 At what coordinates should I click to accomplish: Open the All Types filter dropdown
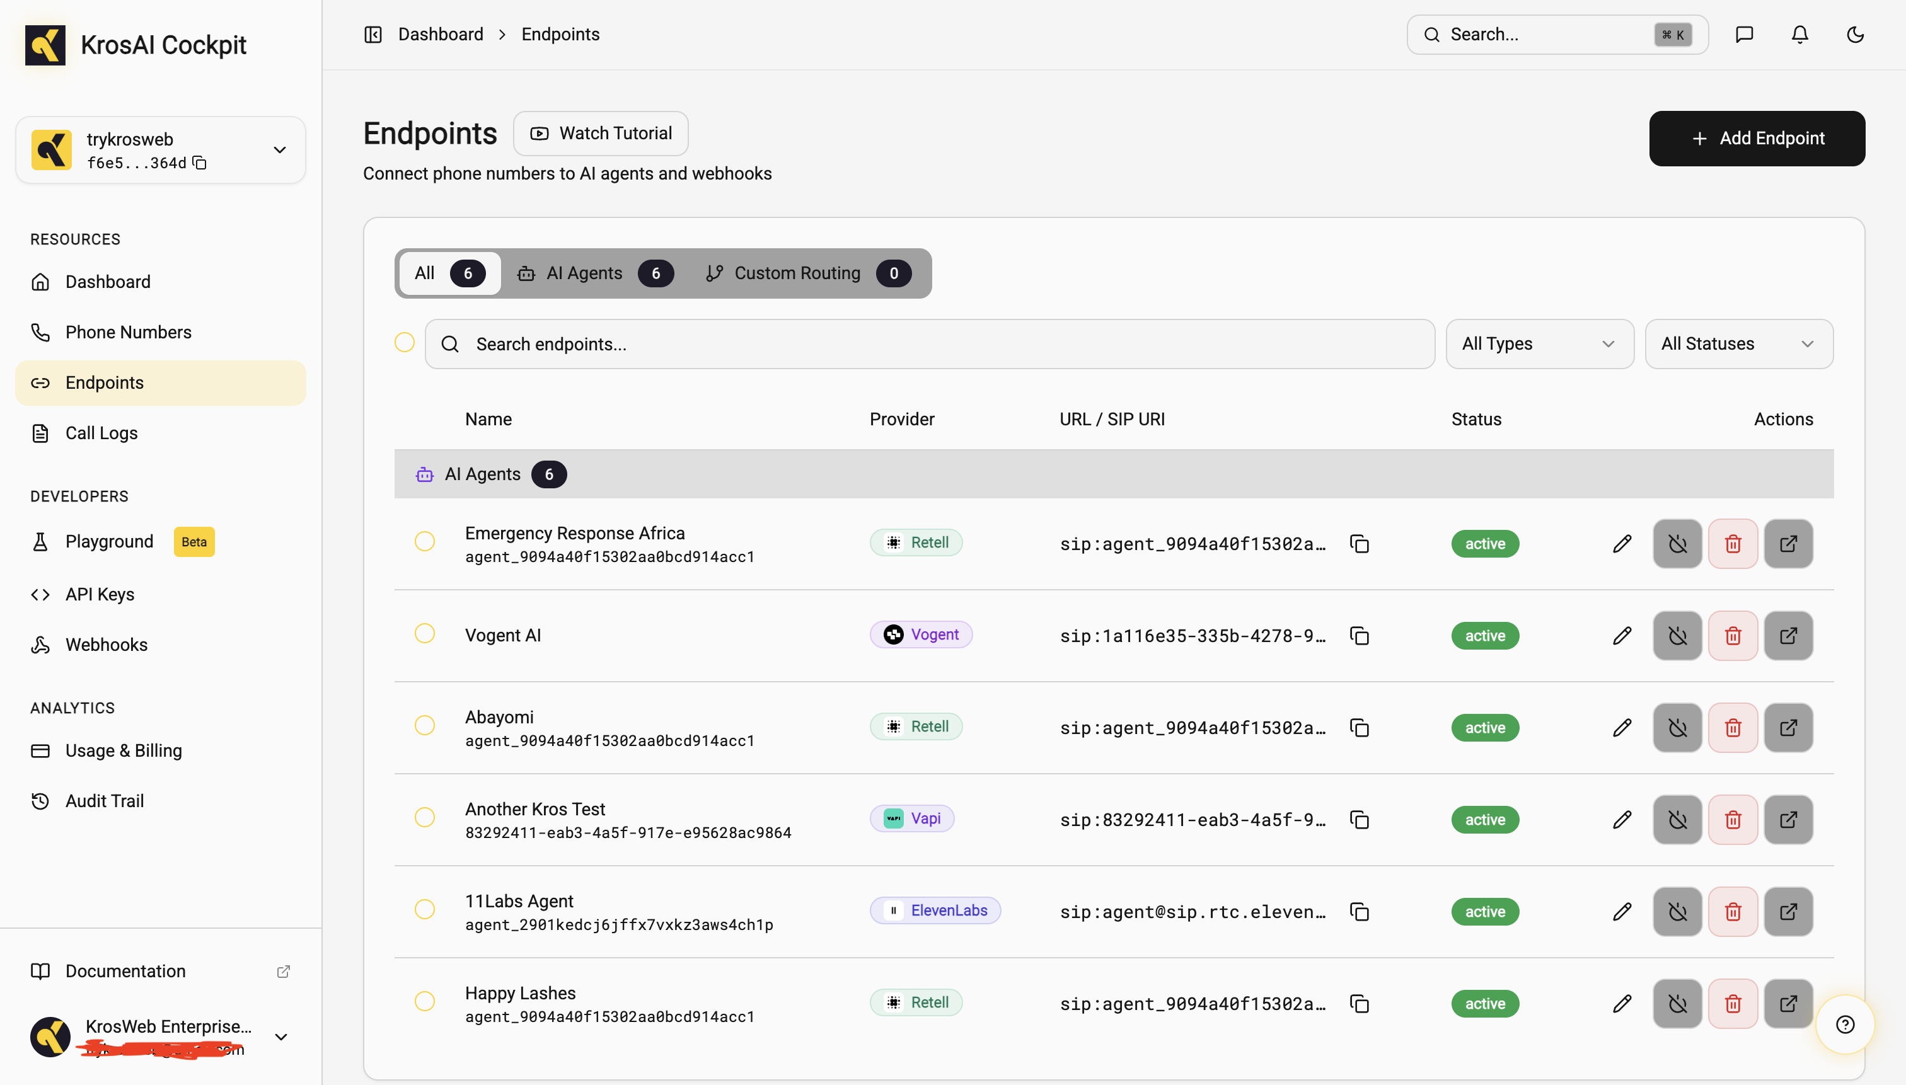[1539, 343]
